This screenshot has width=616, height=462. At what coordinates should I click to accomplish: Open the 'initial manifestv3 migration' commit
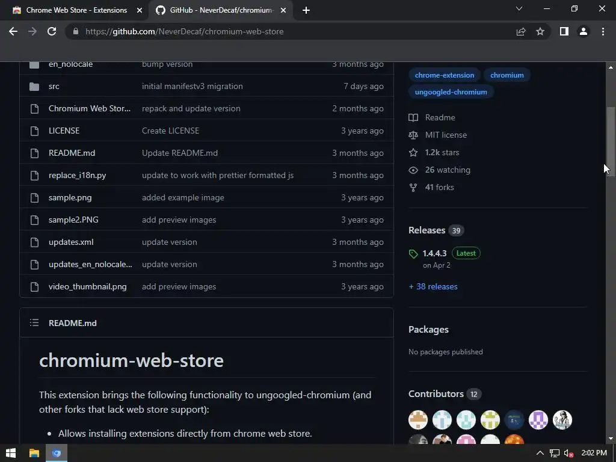[x=192, y=87]
